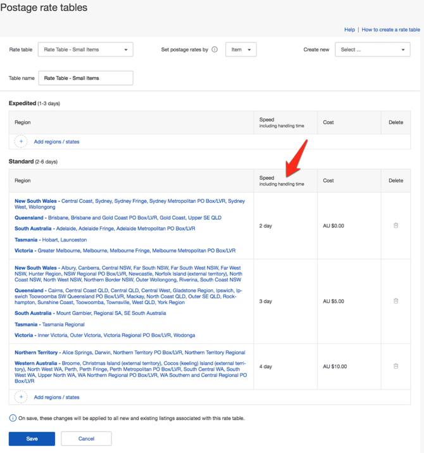
Task: Open the Rate table dropdown
Action: [x=85, y=49]
